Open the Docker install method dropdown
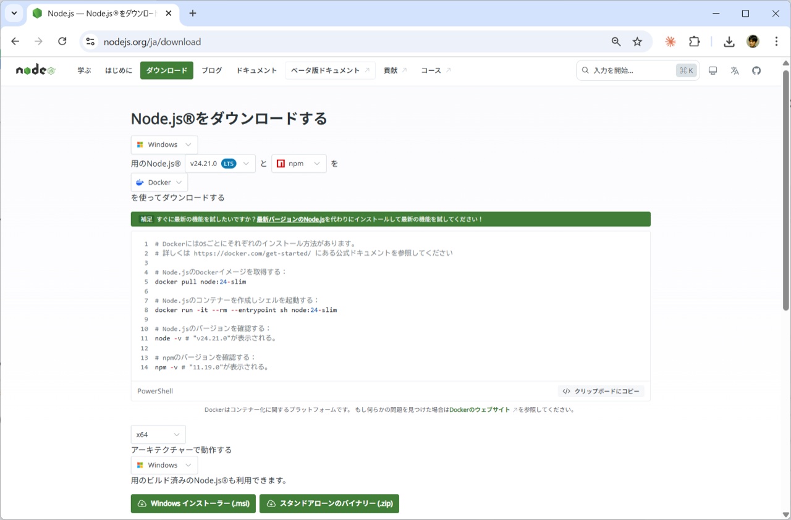The width and height of the screenshot is (791, 520). (x=159, y=182)
